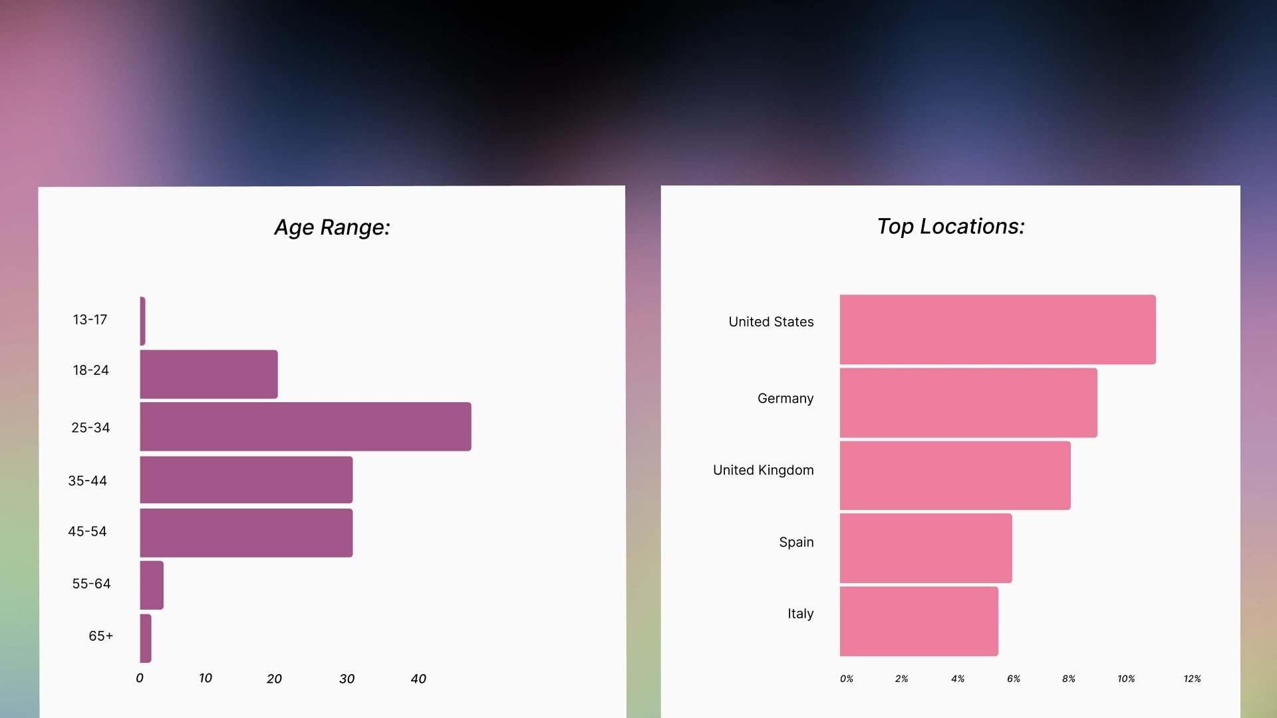Click the United Kingdom label text
This screenshot has height=718, width=1277.
tap(763, 470)
